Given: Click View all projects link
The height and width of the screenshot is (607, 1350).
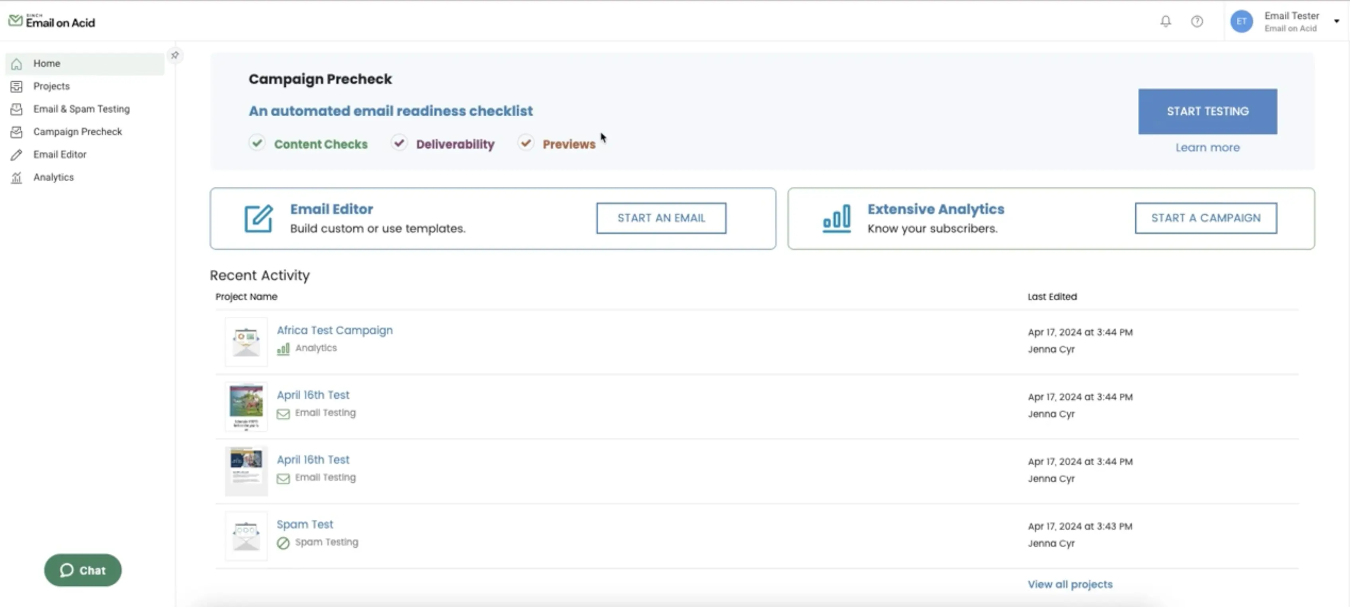Looking at the screenshot, I should click(x=1070, y=584).
